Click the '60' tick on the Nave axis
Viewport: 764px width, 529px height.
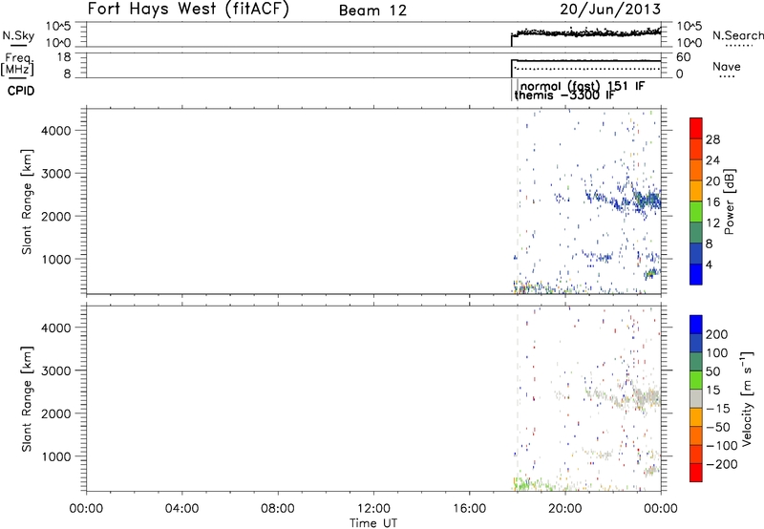pyautogui.click(x=683, y=57)
